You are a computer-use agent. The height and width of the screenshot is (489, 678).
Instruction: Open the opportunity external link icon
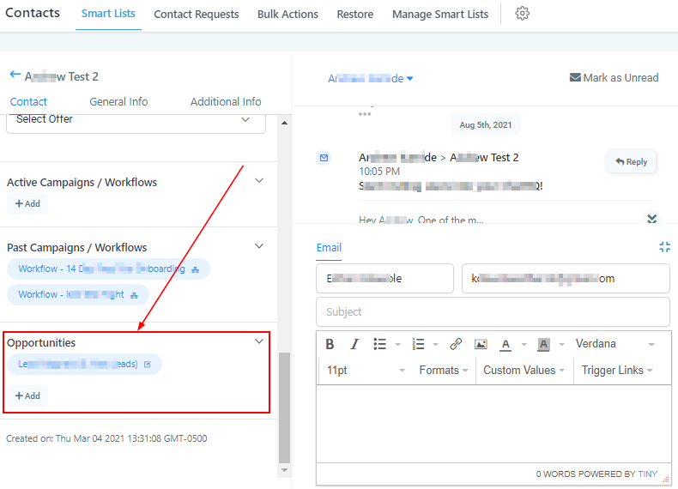(x=147, y=365)
